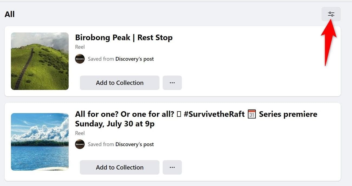The height and width of the screenshot is (186, 352).
Task: Click the Reel label under Birobong Peak
Action: click(x=80, y=47)
